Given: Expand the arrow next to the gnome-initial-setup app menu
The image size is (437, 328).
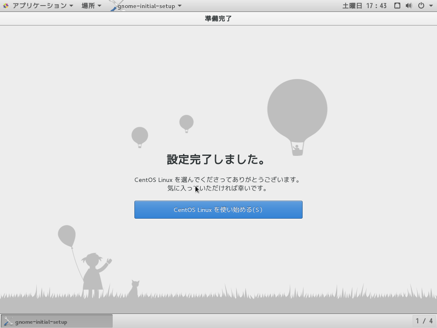Looking at the screenshot, I should tap(180, 6).
